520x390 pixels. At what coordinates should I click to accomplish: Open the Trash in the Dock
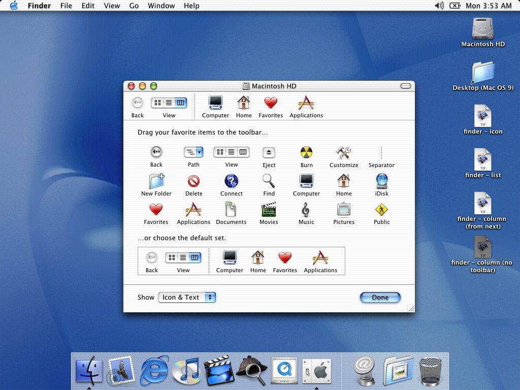[x=430, y=370]
